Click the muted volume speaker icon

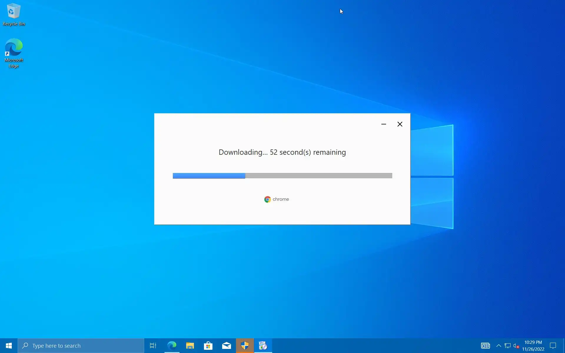click(x=516, y=346)
